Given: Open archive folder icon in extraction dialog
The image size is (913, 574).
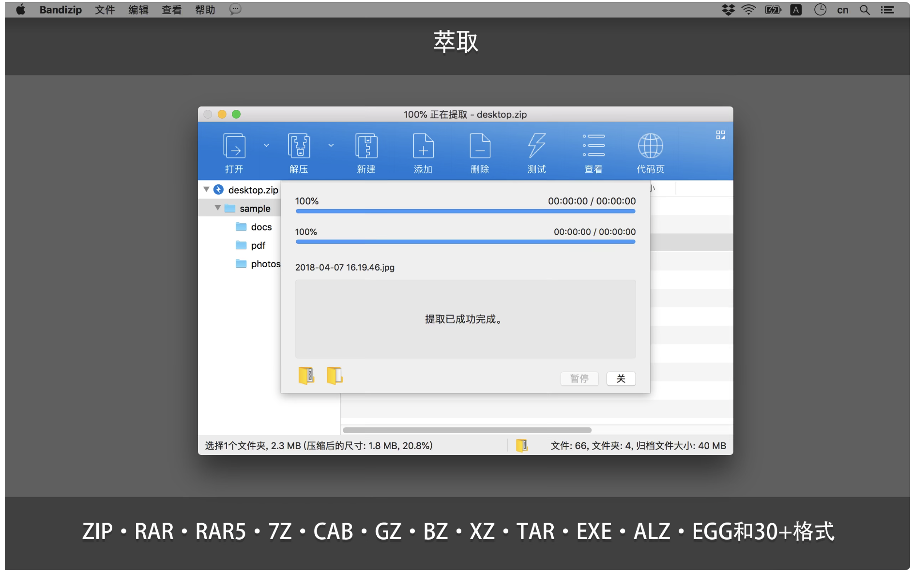Looking at the screenshot, I should (x=306, y=376).
